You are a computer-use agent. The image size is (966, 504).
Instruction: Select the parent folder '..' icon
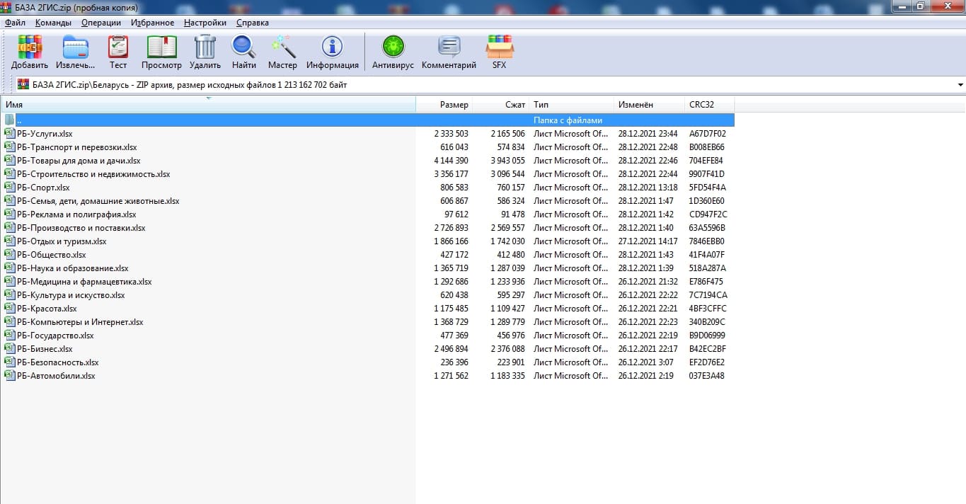click(9, 120)
